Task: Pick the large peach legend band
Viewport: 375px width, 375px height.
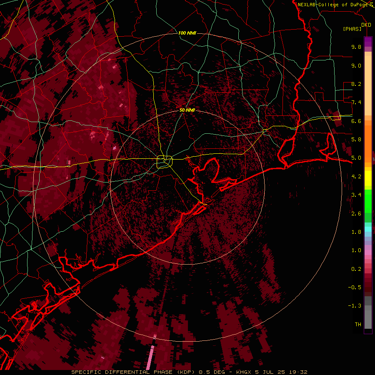Action: pyautogui.click(x=368, y=86)
